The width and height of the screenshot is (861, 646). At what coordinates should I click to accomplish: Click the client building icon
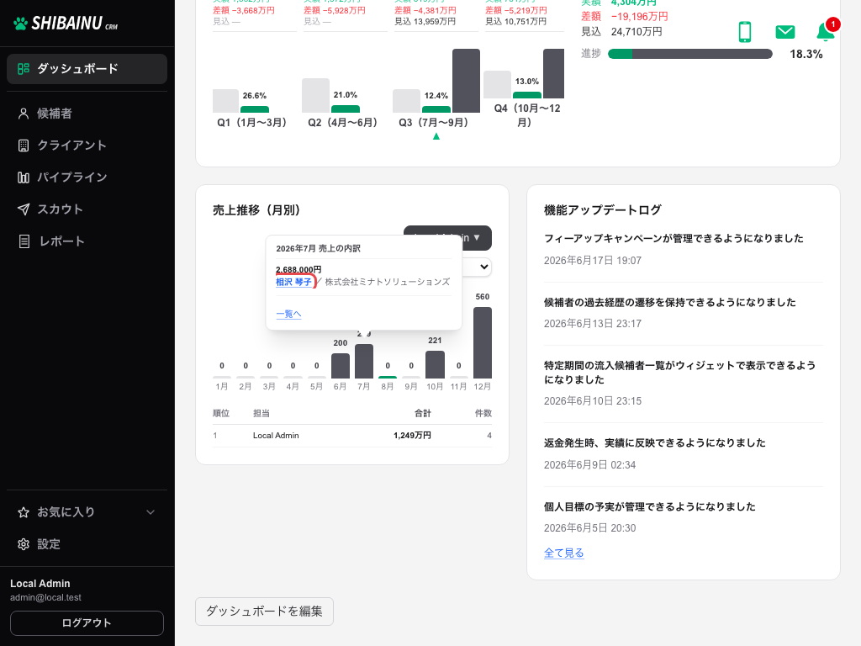23,146
